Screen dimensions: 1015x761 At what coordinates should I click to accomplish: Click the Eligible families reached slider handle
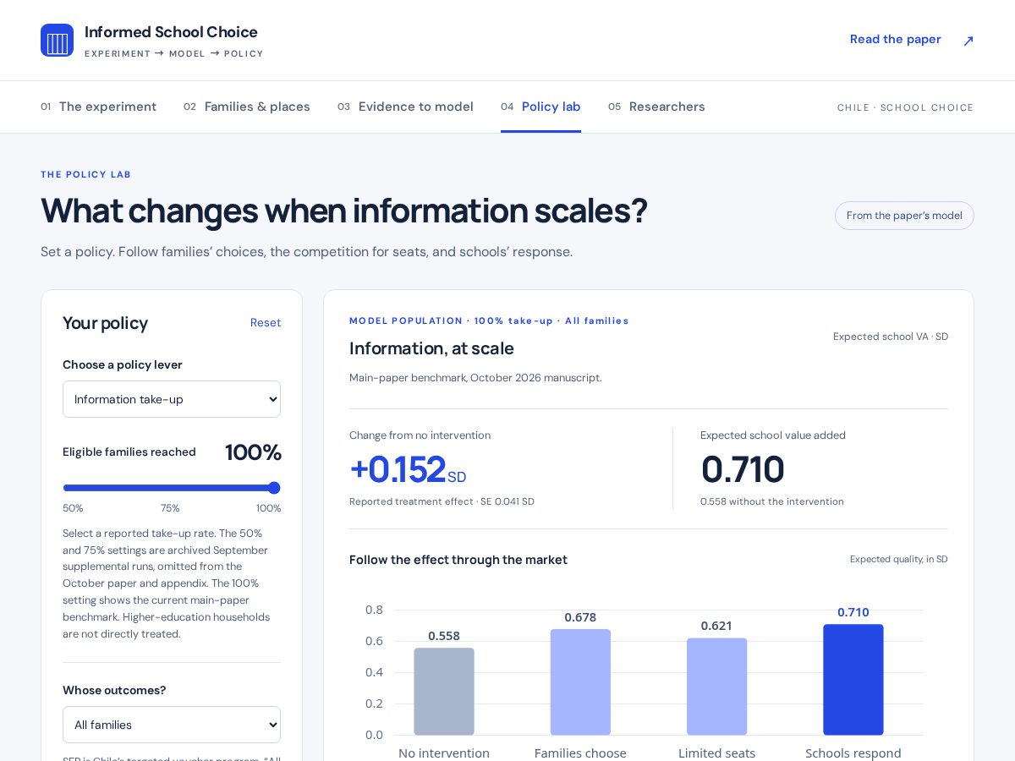[x=274, y=488]
